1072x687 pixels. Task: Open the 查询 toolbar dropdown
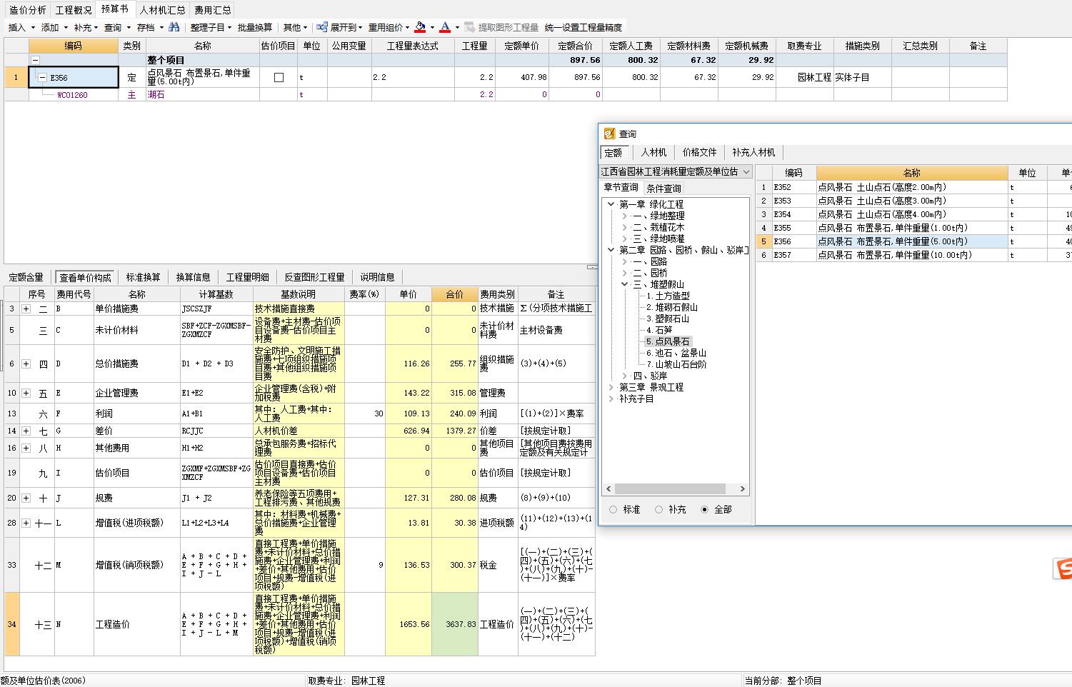pyautogui.click(x=129, y=27)
